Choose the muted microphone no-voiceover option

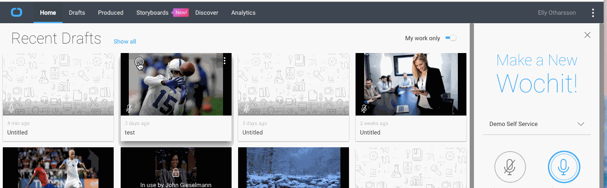click(510, 167)
